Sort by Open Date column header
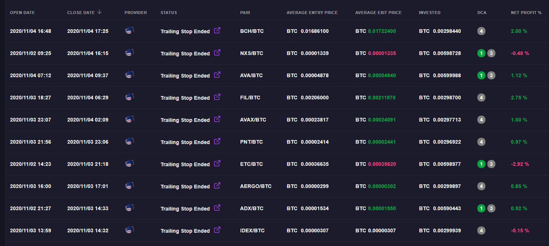 tap(22, 13)
